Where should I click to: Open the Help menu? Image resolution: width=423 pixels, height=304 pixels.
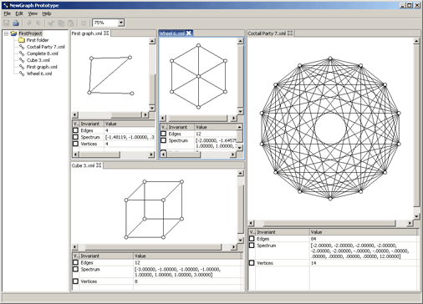point(47,13)
